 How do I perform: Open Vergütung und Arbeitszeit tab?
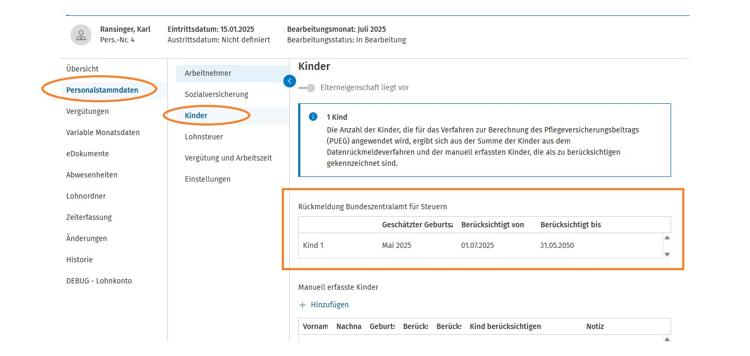click(228, 158)
